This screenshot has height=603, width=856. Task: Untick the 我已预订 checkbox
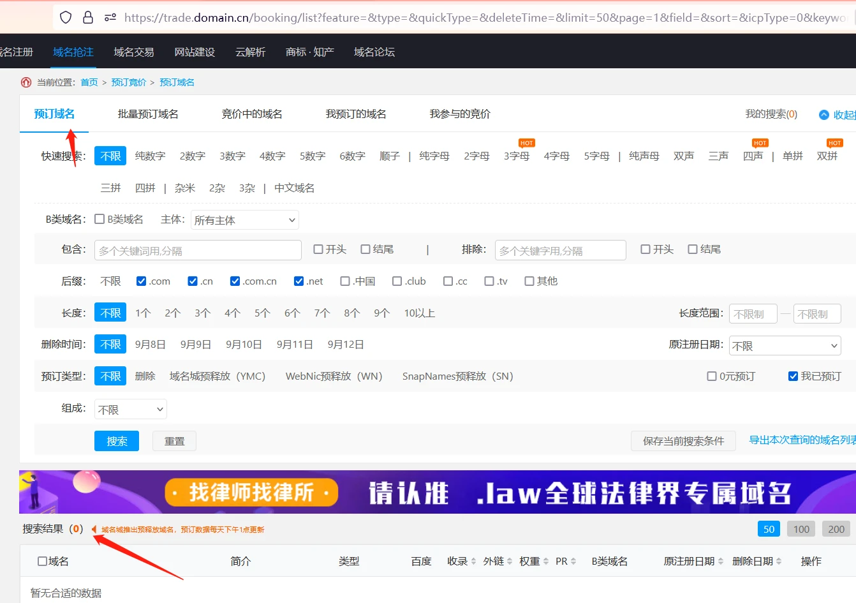[793, 376]
